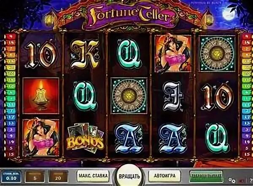253x186 pixels.
Task: Select payline 15 marker on the left
Action: click(x=11, y=154)
